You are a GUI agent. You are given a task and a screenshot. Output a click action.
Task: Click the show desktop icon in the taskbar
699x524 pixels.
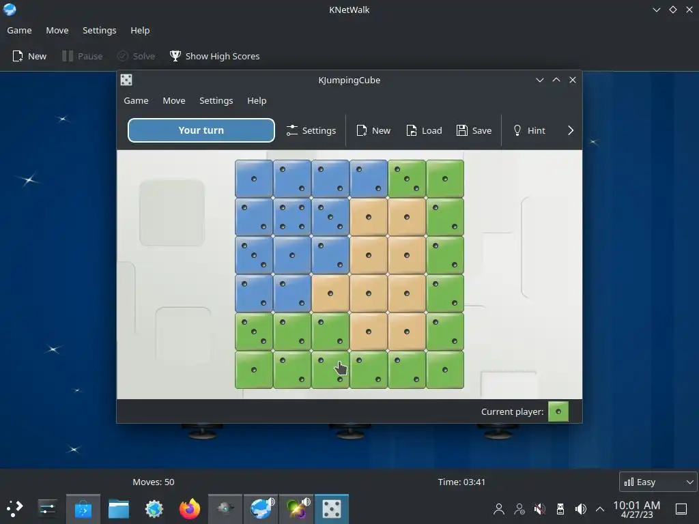(681, 509)
